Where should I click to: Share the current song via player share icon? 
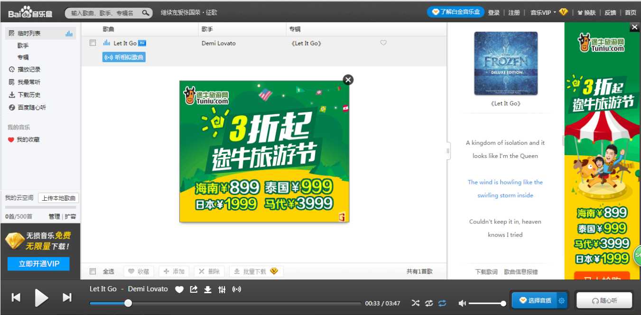pyautogui.click(x=194, y=289)
